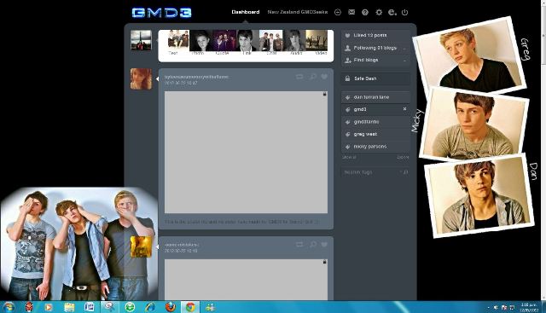
Task: Open the inbox envelope icon
Action: pyautogui.click(x=351, y=12)
